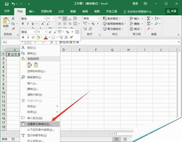Click the 共享 share button
The image size is (182, 142).
pyautogui.click(x=171, y=11)
